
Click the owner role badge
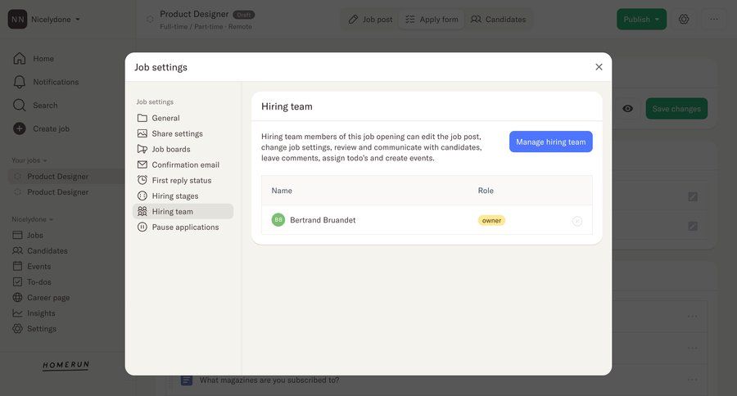click(491, 220)
